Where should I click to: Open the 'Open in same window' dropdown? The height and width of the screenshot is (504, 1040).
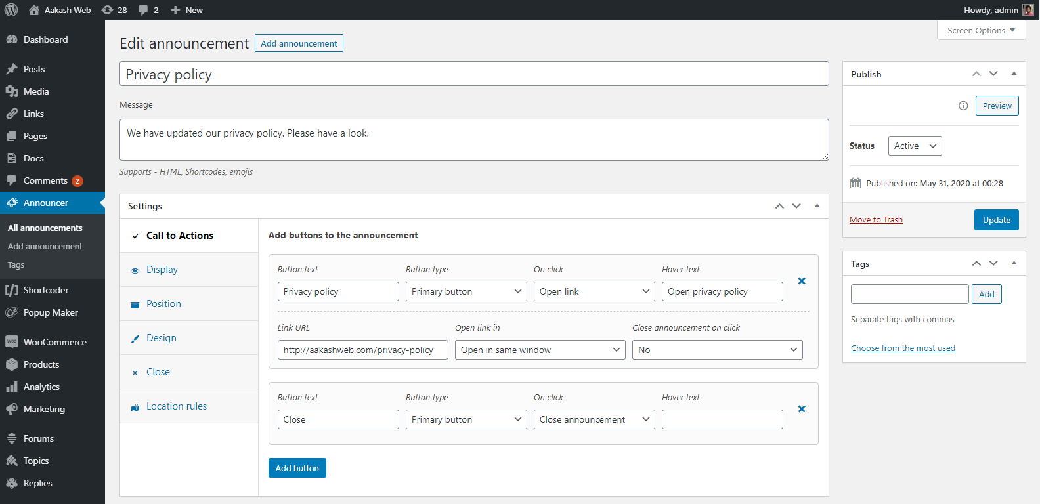point(540,350)
